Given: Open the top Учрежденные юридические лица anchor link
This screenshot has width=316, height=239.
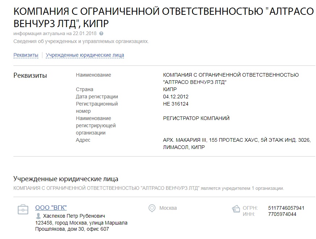Looking at the screenshot, I should tap(85, 55).
